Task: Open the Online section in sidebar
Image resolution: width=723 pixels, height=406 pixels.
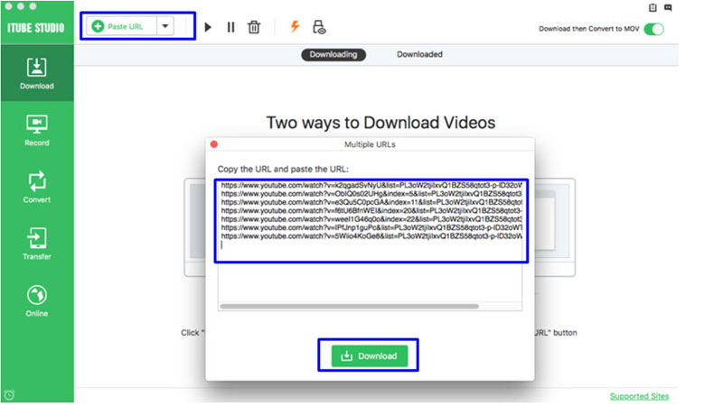Action: click(x=37, y=301)
